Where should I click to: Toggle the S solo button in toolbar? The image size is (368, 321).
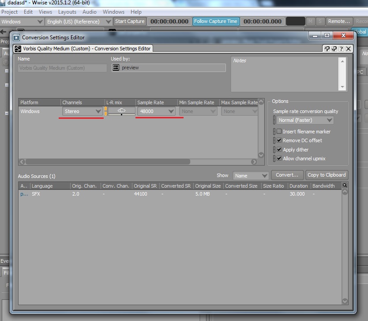(x=320, y=21)
